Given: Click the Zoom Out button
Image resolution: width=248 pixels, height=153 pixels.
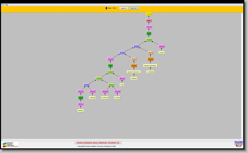Looking at the screenshot, I should click(x=133, y=8).
